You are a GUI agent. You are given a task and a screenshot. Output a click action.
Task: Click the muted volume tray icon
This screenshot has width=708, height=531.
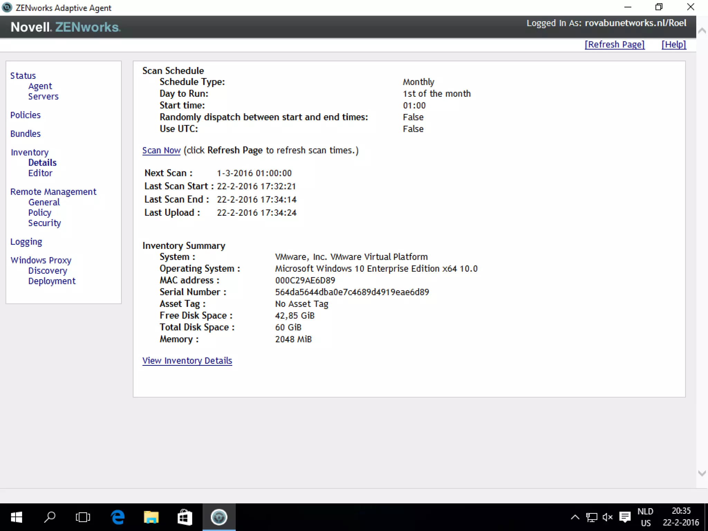pos(607,517)
